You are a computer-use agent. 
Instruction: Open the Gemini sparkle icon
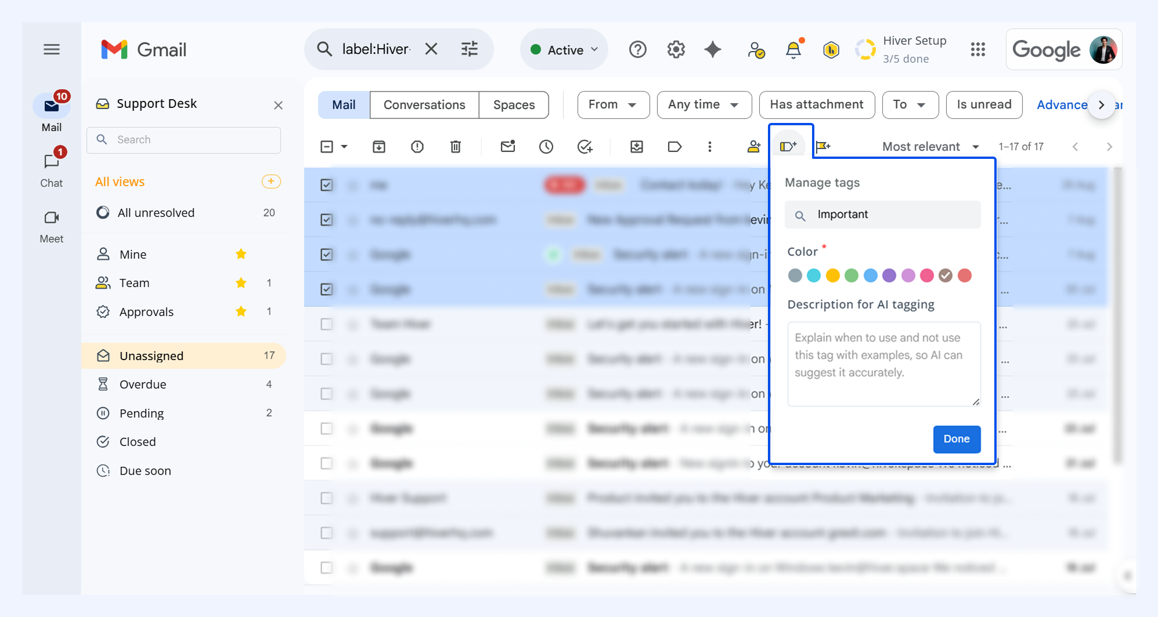tap(713, 50)
